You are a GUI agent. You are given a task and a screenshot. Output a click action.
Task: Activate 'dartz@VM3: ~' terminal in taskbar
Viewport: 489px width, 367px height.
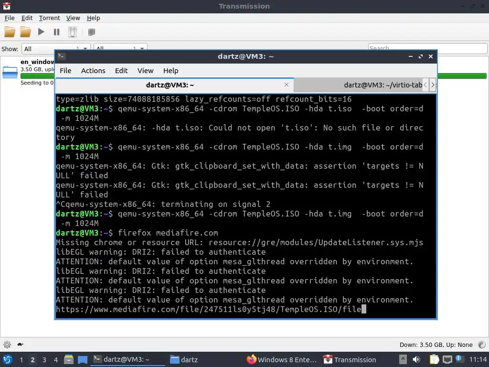128,359
